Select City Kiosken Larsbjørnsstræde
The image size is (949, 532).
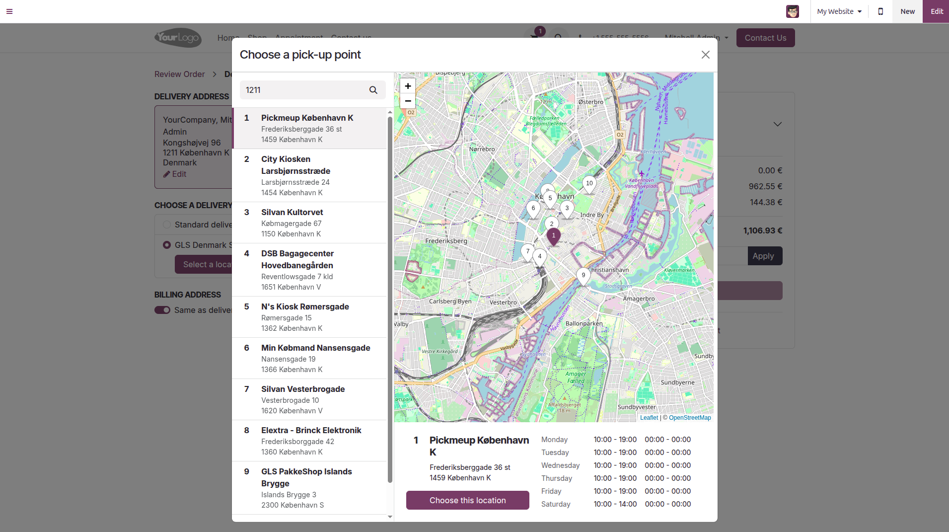[309, 176]
